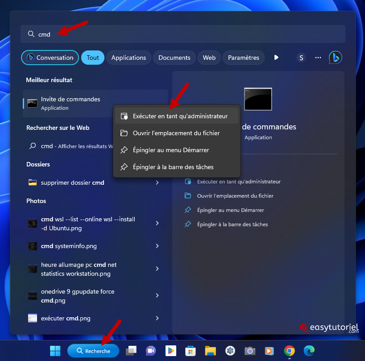Viewport: 365px width, 361px height.
Task: Show more filter tabs with play arrow
Action: pyautogui.click(x=276, y=58)
